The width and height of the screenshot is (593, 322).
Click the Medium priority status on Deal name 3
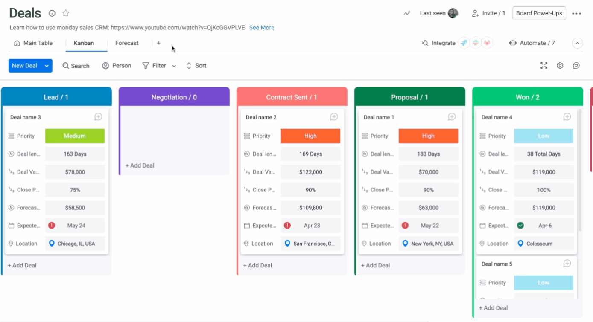coord(75,136)
